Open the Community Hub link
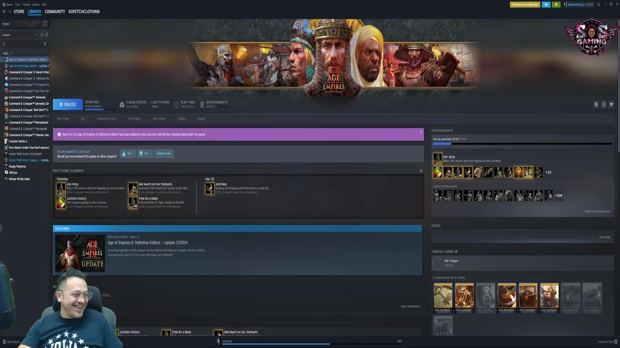This screenshot has height=348, width=620. pos(106,118)
